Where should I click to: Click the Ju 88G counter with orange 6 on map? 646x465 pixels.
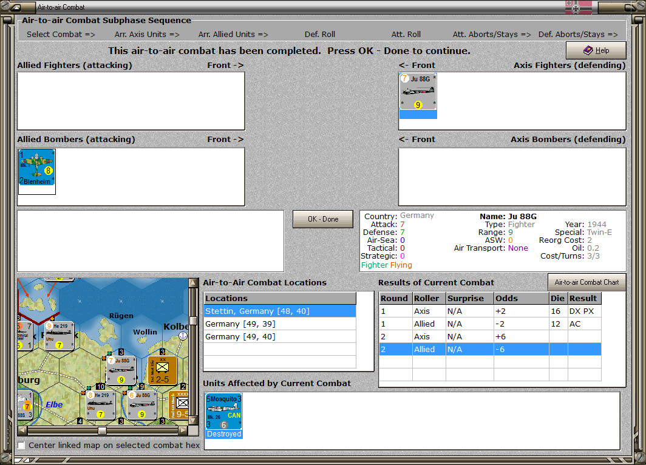pos(141,405)
